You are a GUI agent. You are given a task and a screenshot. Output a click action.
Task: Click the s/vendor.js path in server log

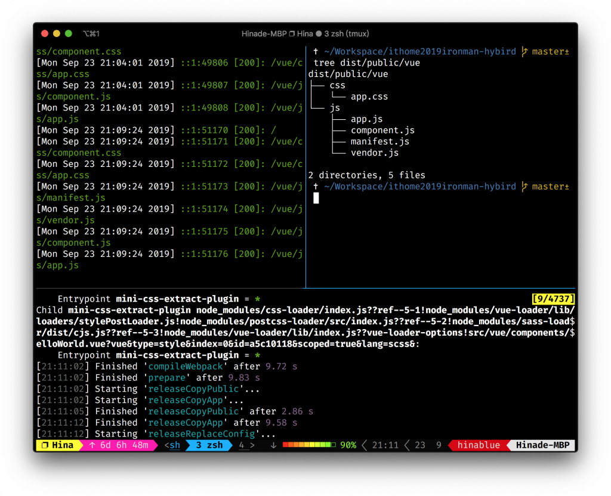click(x=66, y=221)
